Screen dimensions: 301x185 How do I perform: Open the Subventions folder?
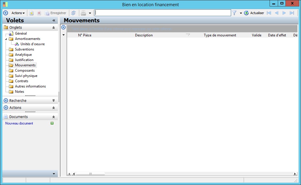point(24,49)
